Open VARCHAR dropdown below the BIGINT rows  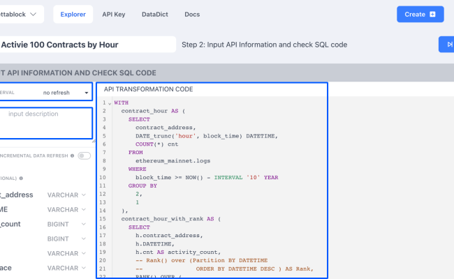coord(66,254)
